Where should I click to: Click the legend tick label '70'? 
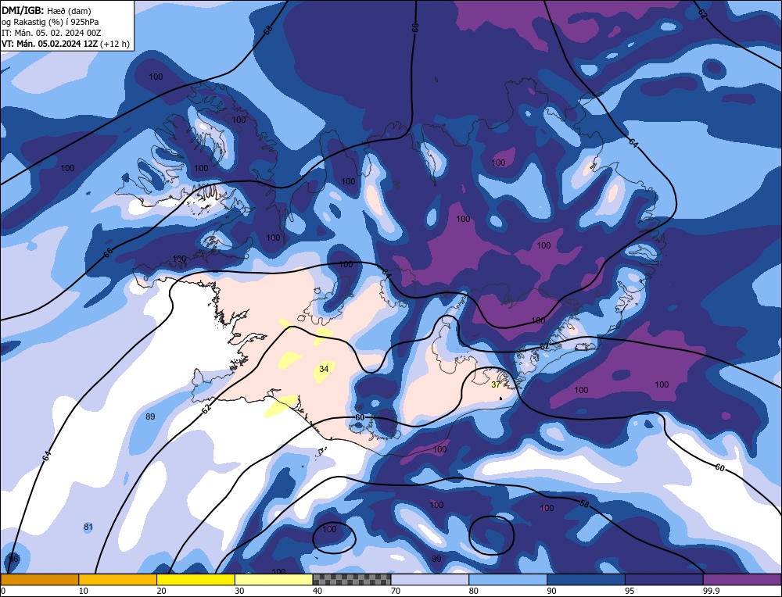pos(396,591)
